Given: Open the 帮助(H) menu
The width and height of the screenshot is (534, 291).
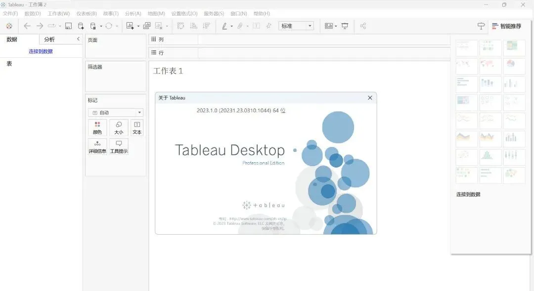Looking at the screenshot, I should click(262, 14).
